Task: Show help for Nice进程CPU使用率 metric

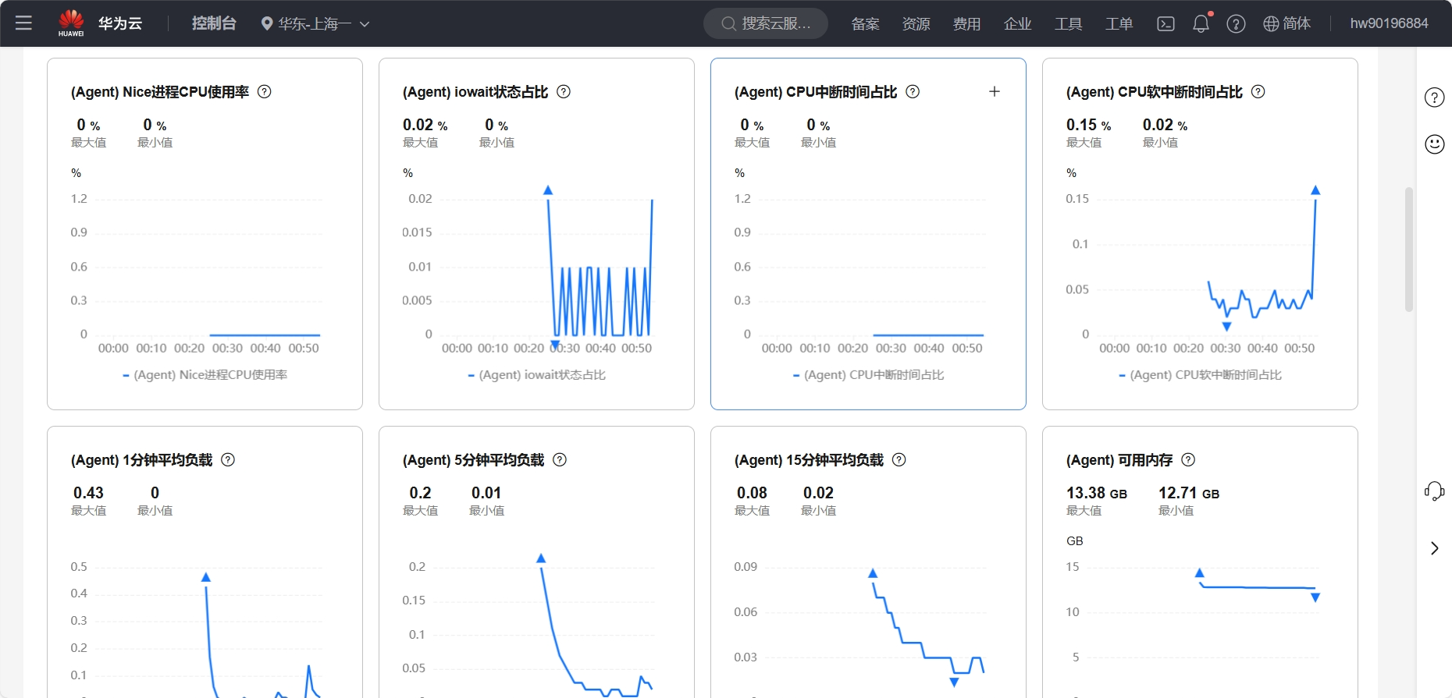Action: (265, 91)
